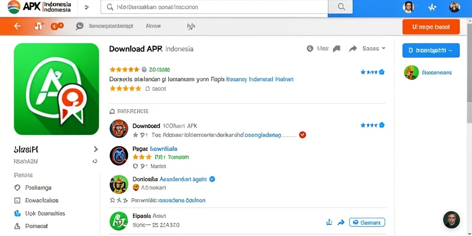The image size is (472, 236).
Task: Click the chat bubble icon in toolbar
Action: (x=79, y=26)
